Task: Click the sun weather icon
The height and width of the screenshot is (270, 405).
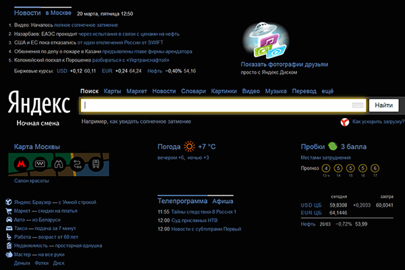Action: point(189,146)
